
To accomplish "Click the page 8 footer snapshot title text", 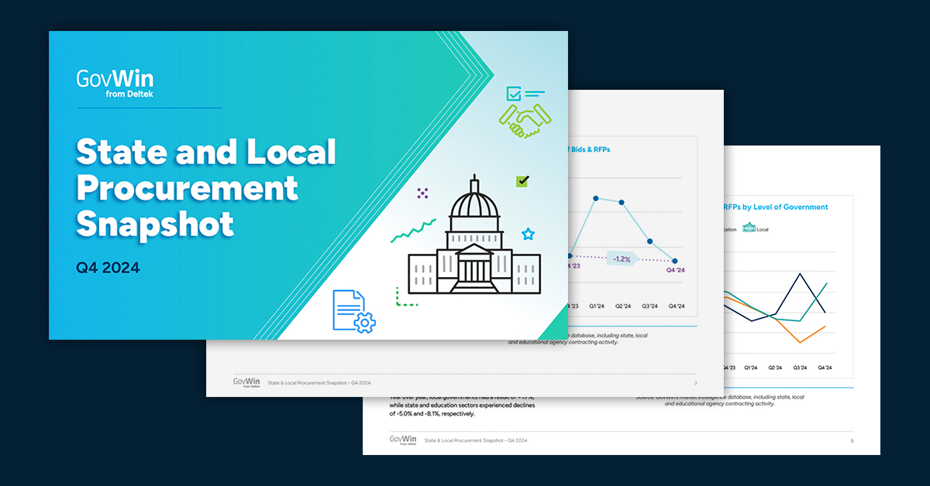I will click(476, 440).
